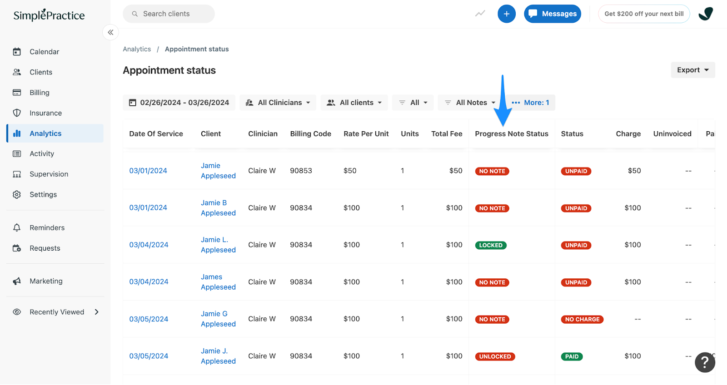Image resolution: width=727 pixels, height=385 pixels.
Task: Go to Activity in sidebar
Action: [x=42, y=154]
